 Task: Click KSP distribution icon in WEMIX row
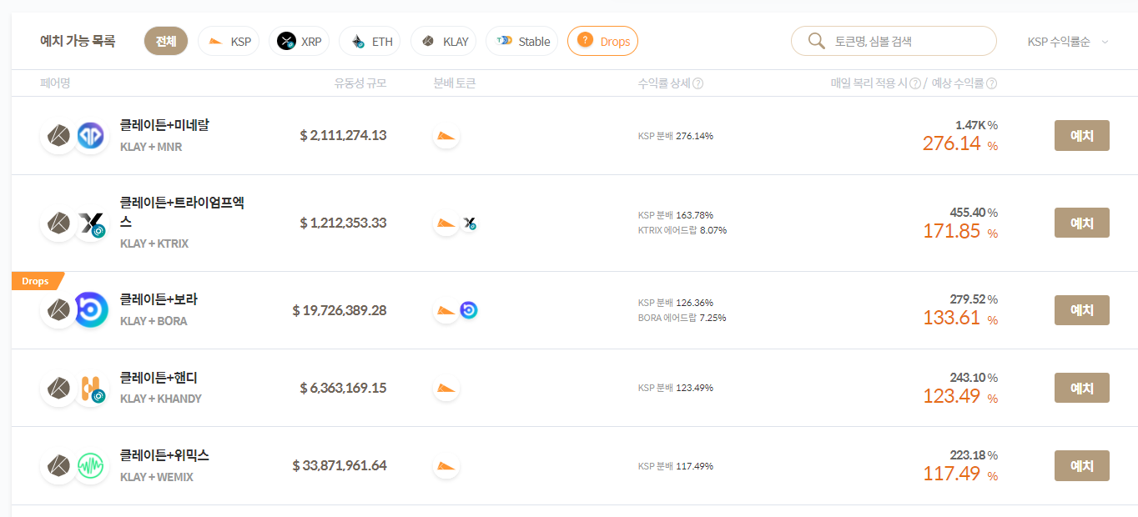(x=446, y=466)
